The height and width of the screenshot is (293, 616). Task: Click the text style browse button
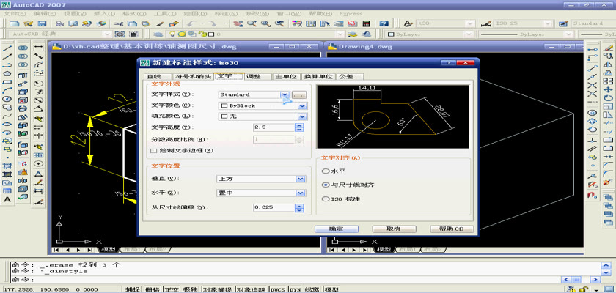pos(299,94)
